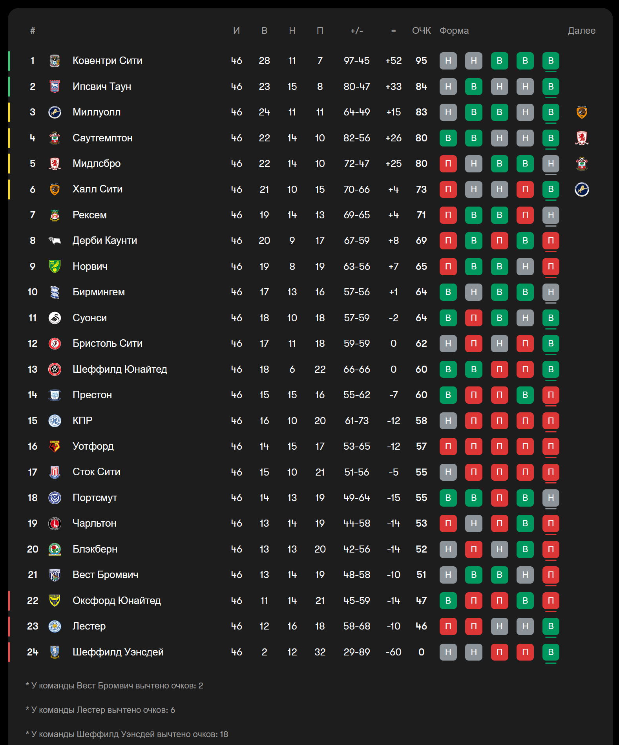The width and height of the screenshot is (619, 745).
Task: Click the Watford club crest
Action: coord(55,446)
